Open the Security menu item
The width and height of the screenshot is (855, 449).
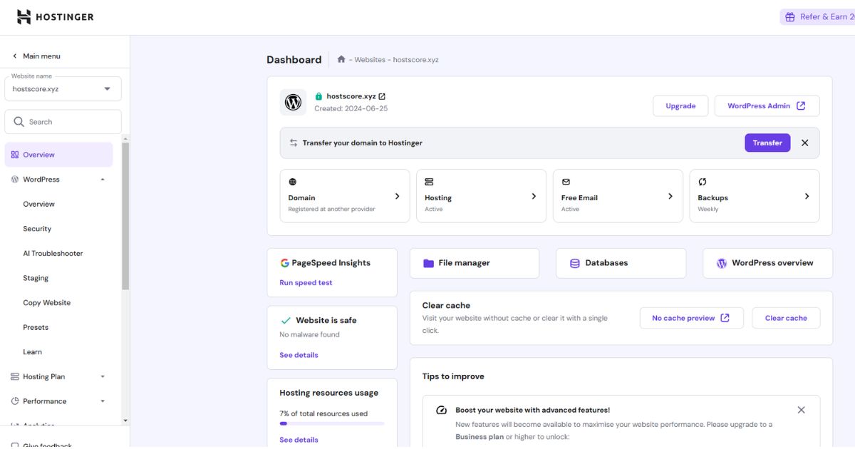pos(37,229)
